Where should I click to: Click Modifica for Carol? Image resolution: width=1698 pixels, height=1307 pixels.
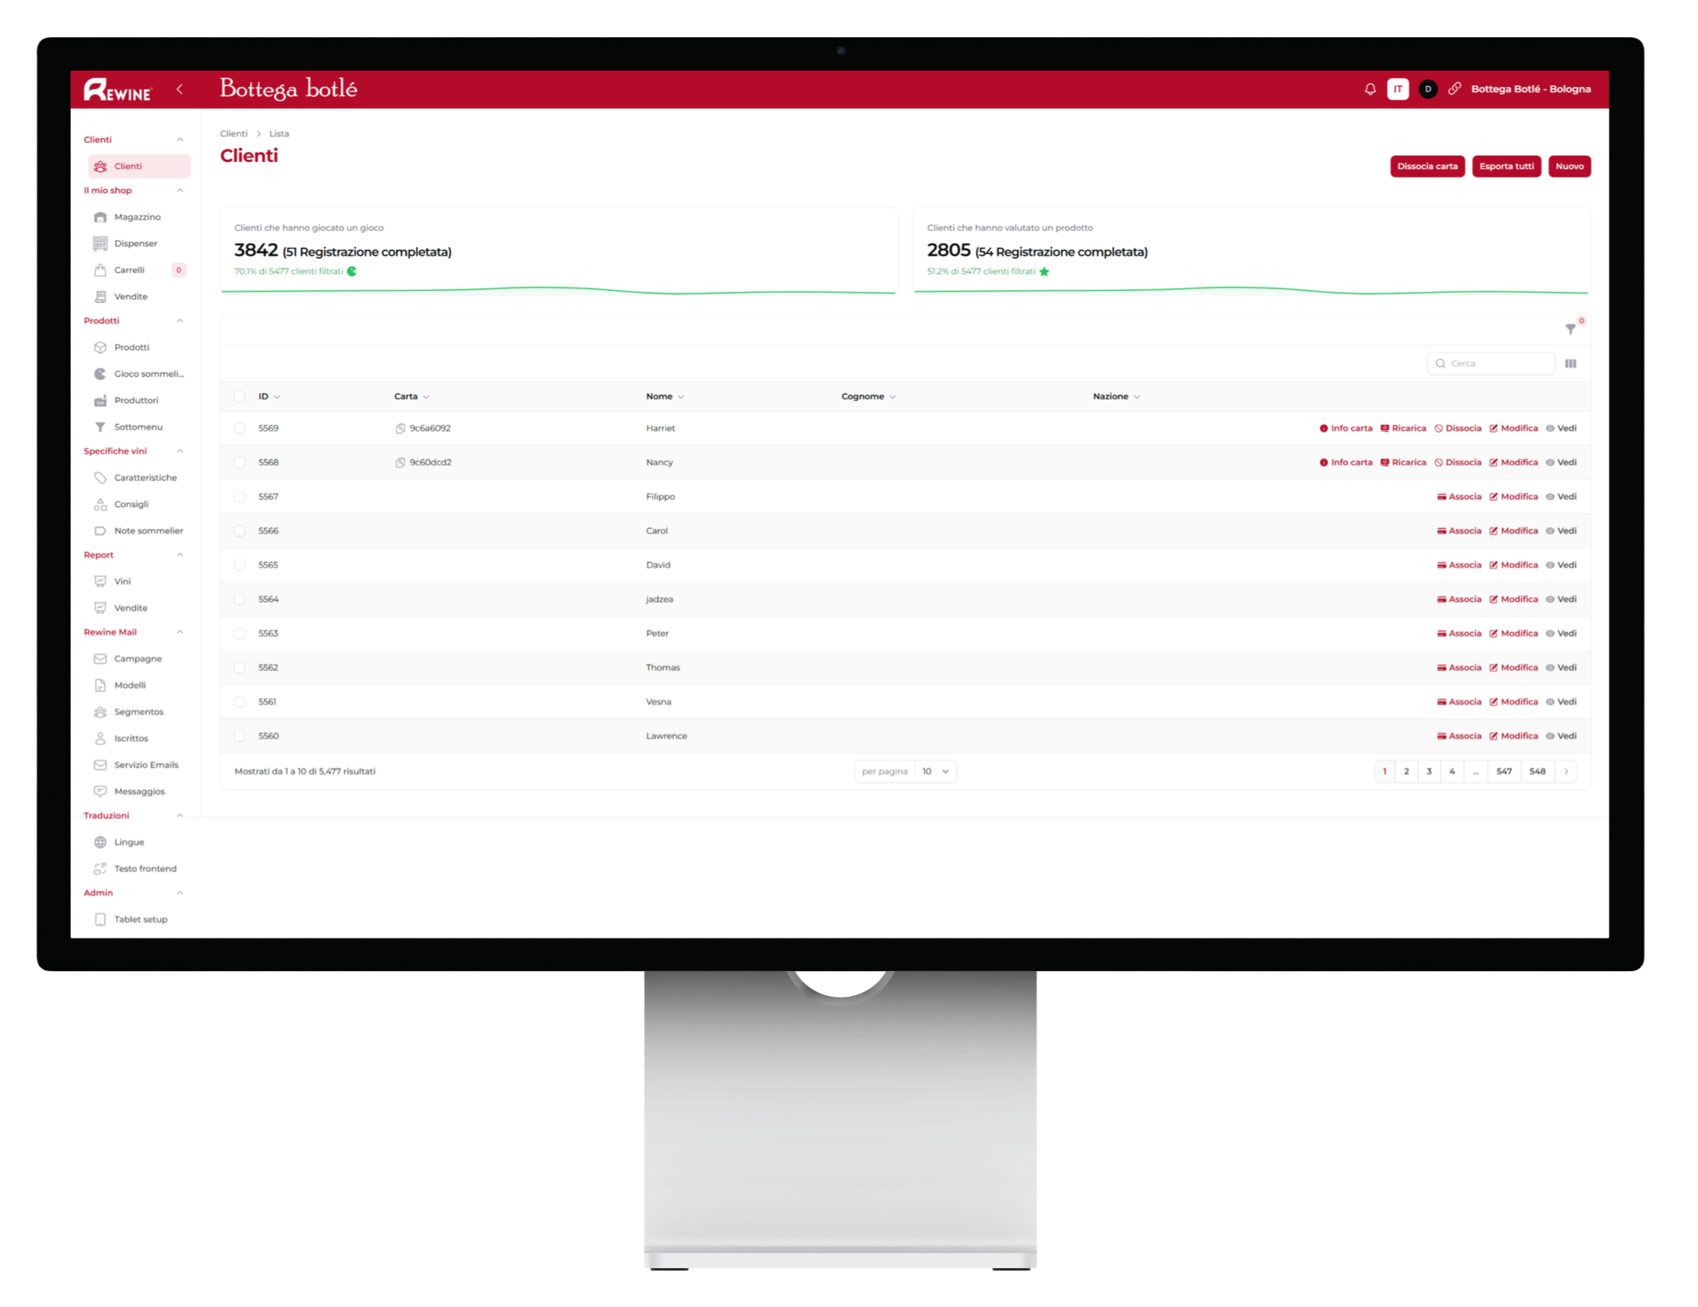1514,531
